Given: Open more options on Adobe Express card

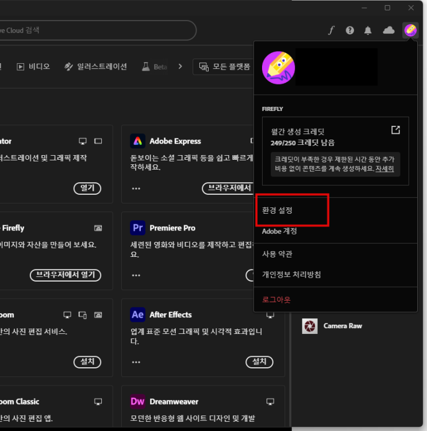Looking at the screenshot, I should (136, 188).
